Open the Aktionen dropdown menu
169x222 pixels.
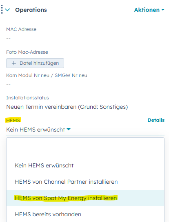click(x=149, y=10)
